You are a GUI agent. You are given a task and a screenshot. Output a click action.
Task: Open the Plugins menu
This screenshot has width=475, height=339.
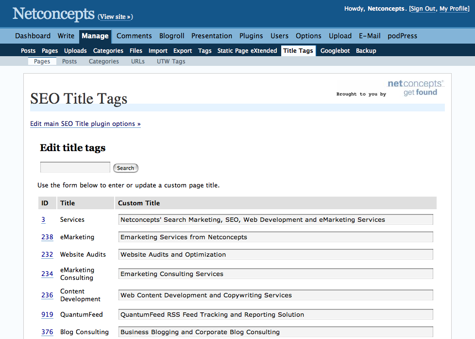tap(251, 36)
